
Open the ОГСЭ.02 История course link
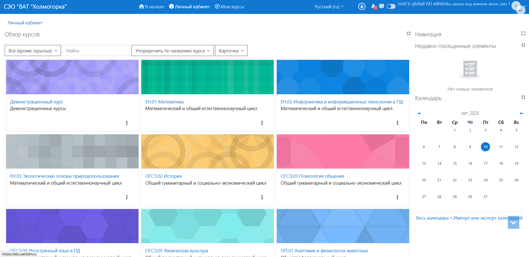tap(163, 176)
